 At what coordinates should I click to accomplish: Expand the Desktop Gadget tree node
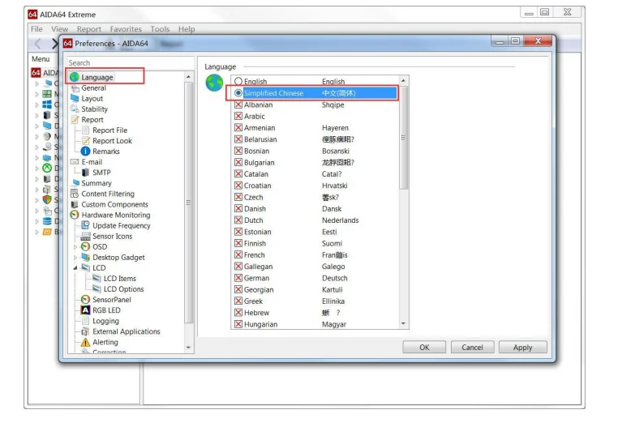coord(75,258)
